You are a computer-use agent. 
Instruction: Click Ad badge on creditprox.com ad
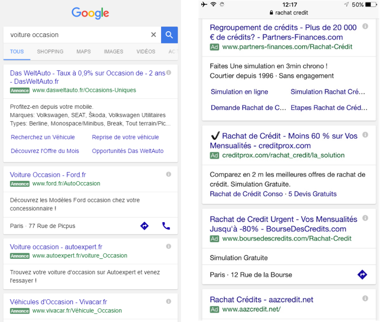click(x=215, y=156)
